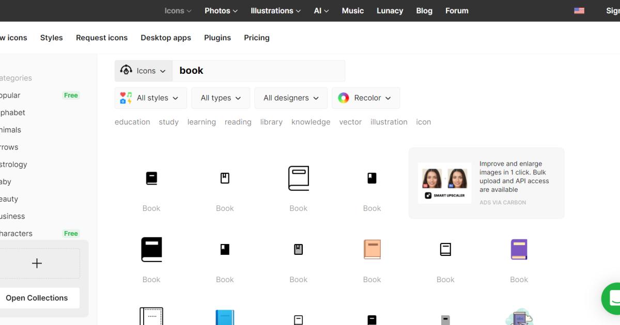Select the purple colored book icon
Image resolution: width=620 pixels, height=325 pixels.
coord(519,249)
